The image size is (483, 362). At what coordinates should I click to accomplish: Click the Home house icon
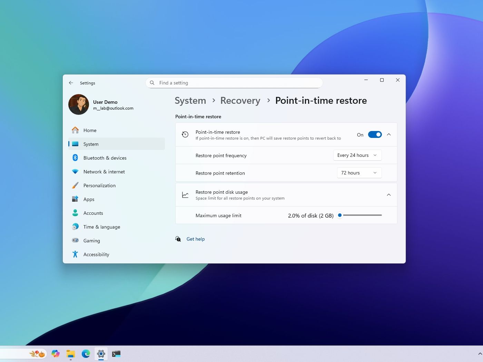point(75,130)
